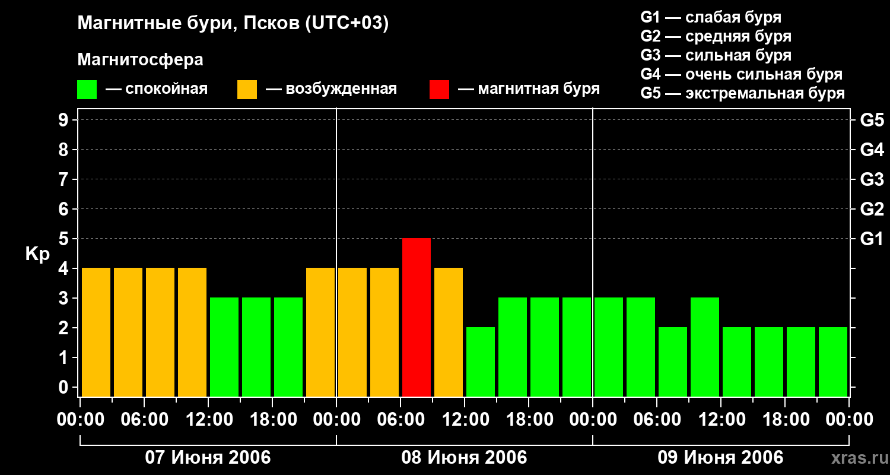The height and width of the screenshot is (475, 890).
Task: Click the '— магнитная буря' legend label
Action: pos(529,90)
